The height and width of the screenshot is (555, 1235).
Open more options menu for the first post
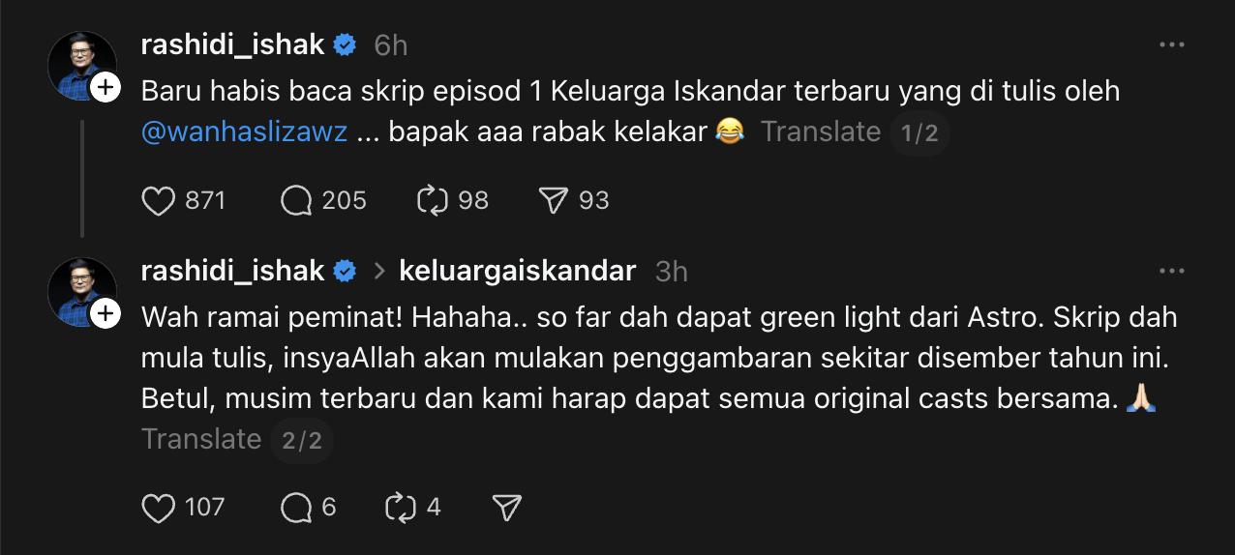[x=1172, y=45]
